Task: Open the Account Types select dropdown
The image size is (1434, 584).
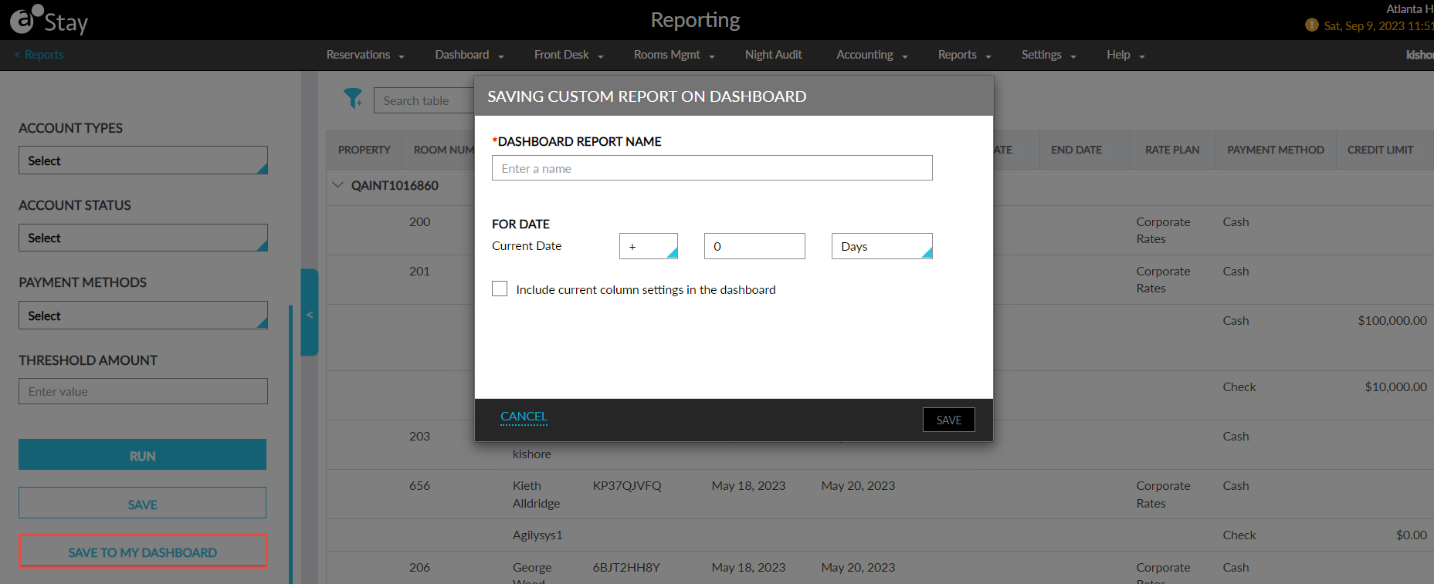Action: click(x=143, y=160)
